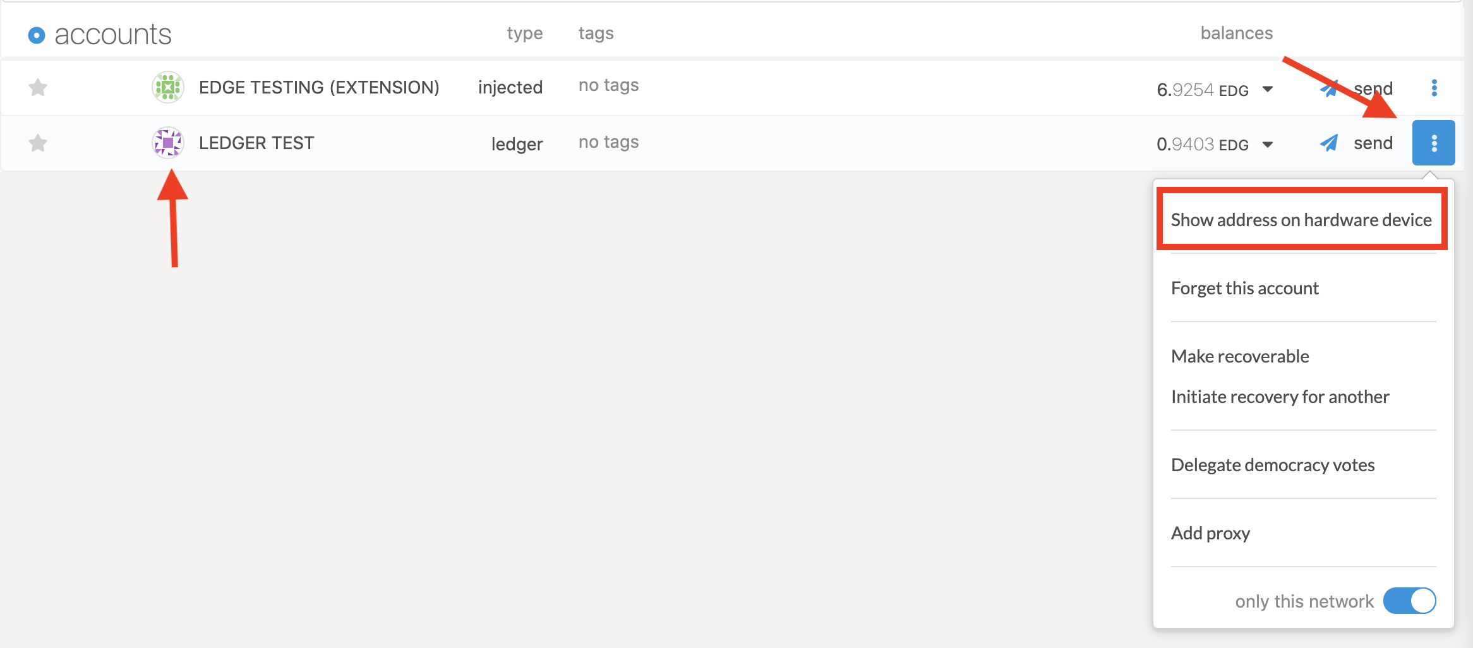
Task: Choose Forget this account
Action: coord(1244,288)
